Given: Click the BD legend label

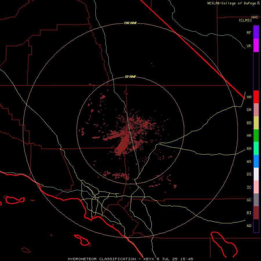Looking at the screenshot, I should (249, 123).
